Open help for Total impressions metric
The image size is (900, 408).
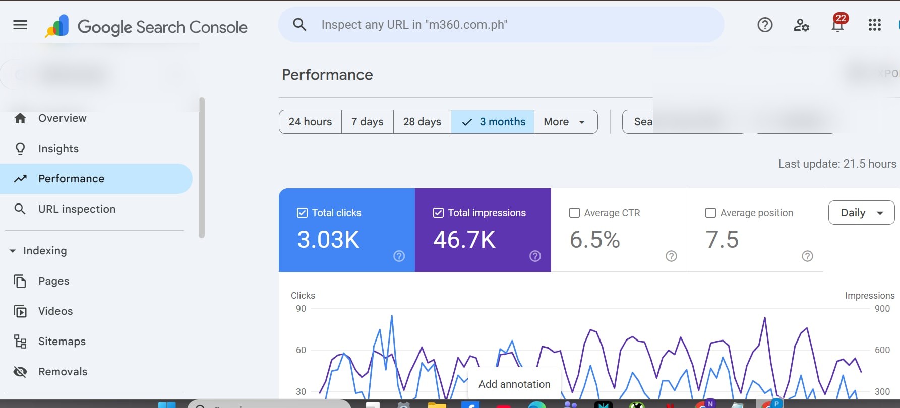(535, 256)
